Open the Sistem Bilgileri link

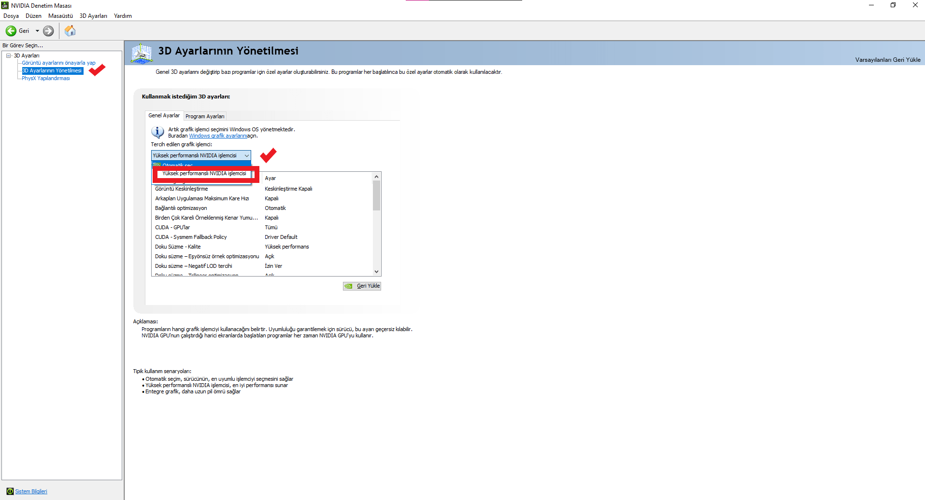coord(31,491)
